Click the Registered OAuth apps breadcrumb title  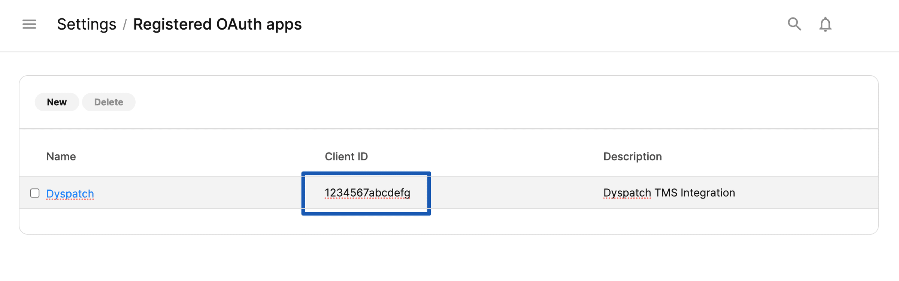click(x=218, y=24)
